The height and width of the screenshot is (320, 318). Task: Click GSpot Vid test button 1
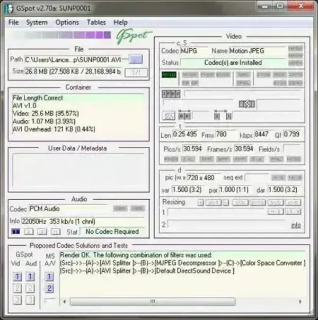[17, 277]
